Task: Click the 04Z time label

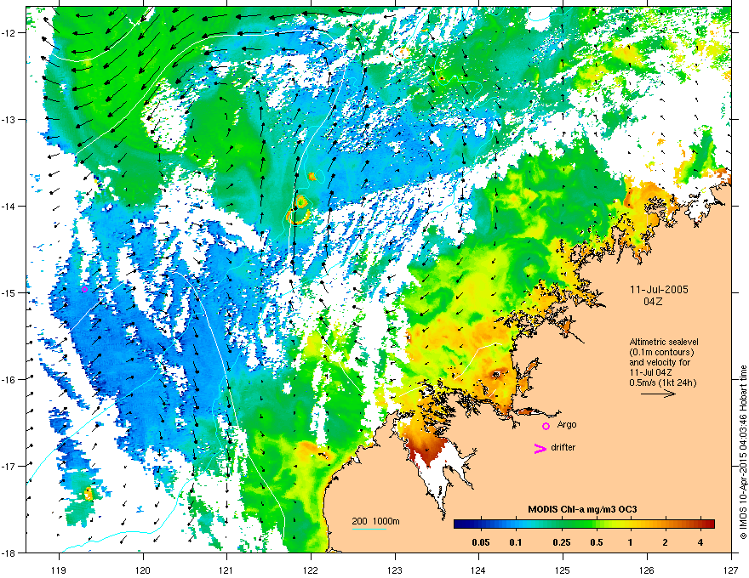Action: coord(653,302)
